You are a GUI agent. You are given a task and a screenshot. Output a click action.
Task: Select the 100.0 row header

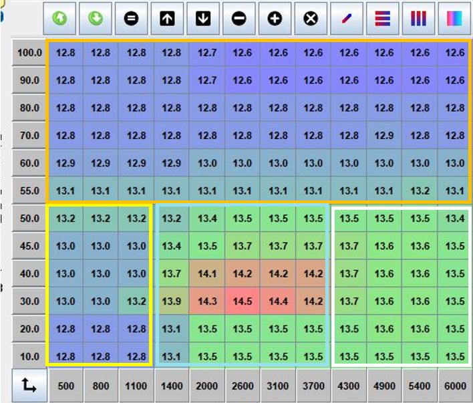point(29,53)
